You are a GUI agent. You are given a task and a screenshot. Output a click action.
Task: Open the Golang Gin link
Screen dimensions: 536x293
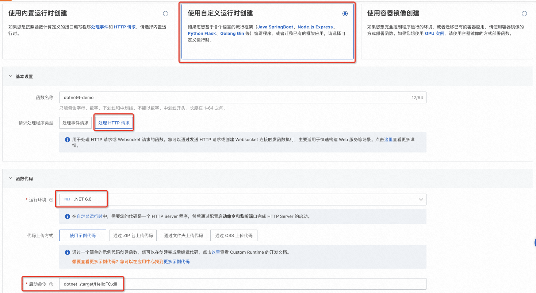coord(233,34)
